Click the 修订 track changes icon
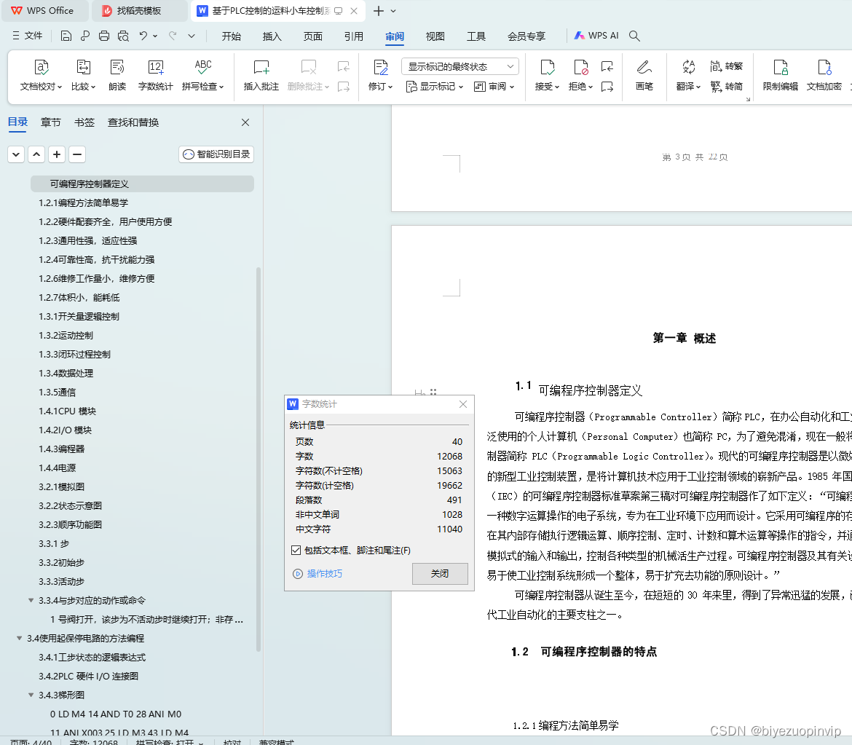 coord(380,67)
